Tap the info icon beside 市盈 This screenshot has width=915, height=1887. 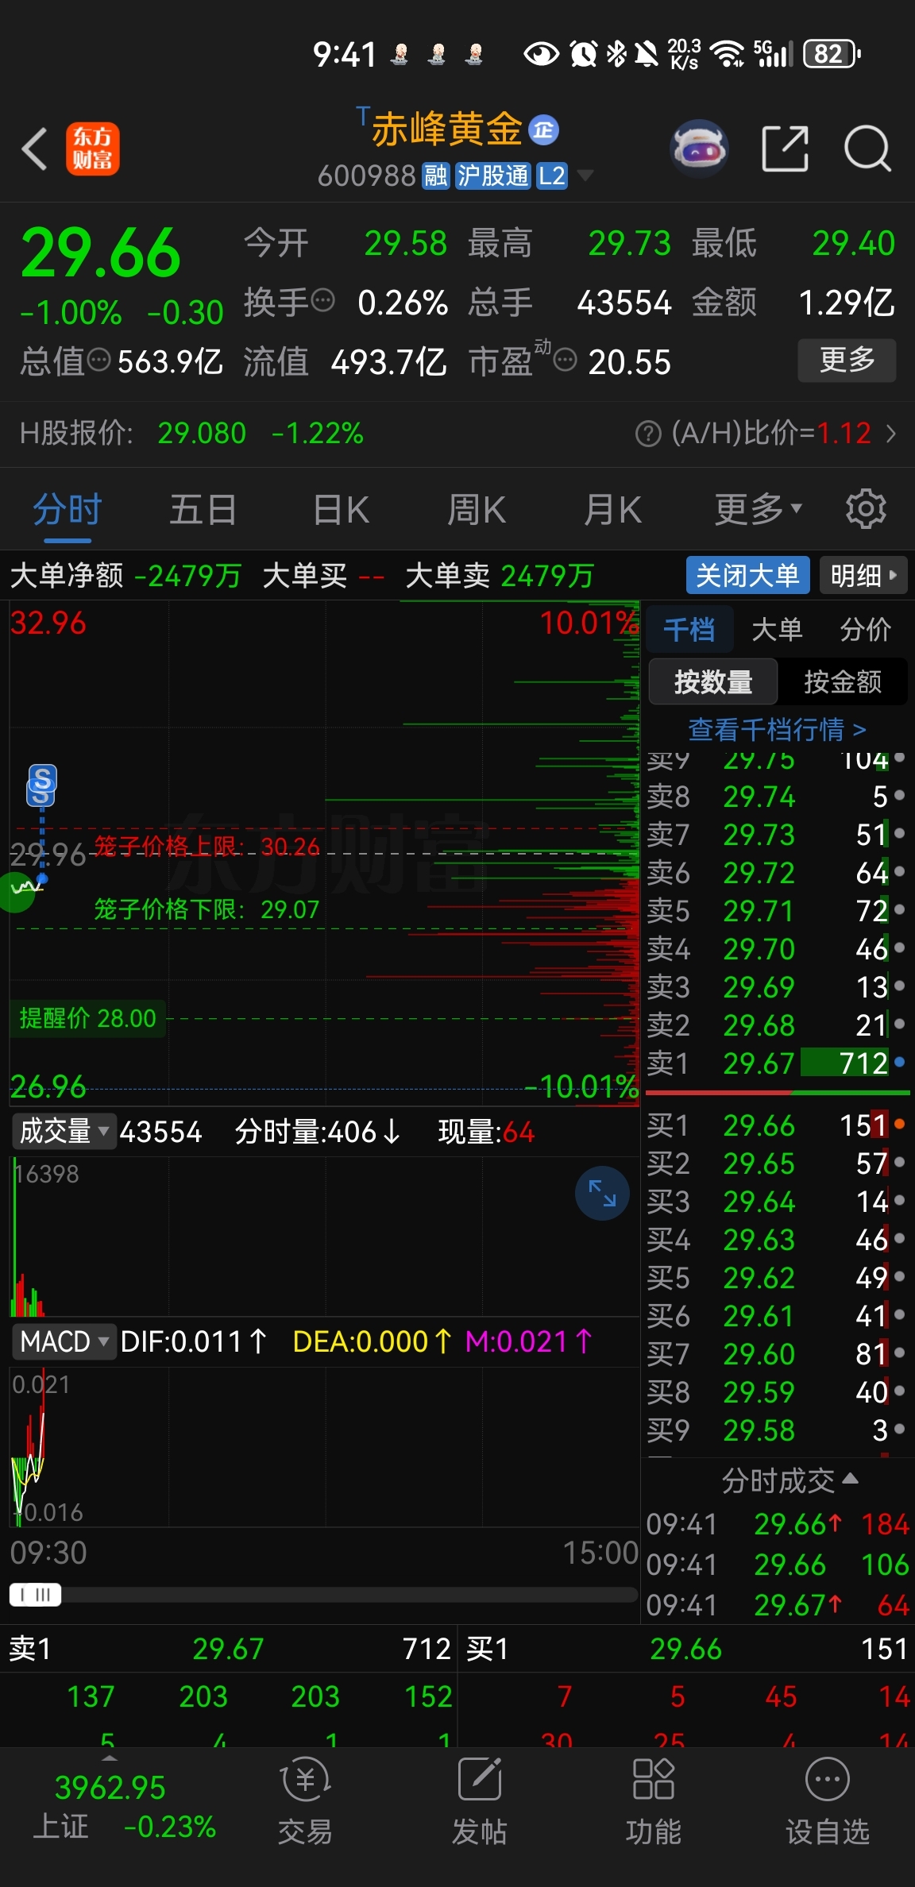pyautogui.click(x=565, y=361)
